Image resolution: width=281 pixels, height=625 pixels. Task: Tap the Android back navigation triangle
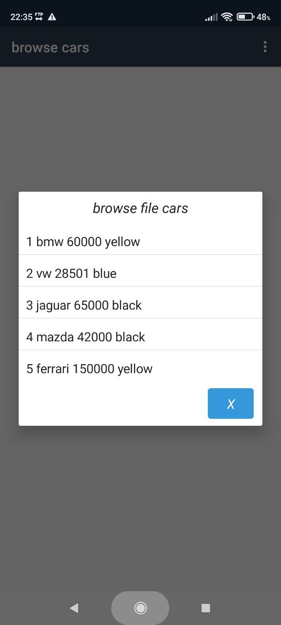(74, 608)
